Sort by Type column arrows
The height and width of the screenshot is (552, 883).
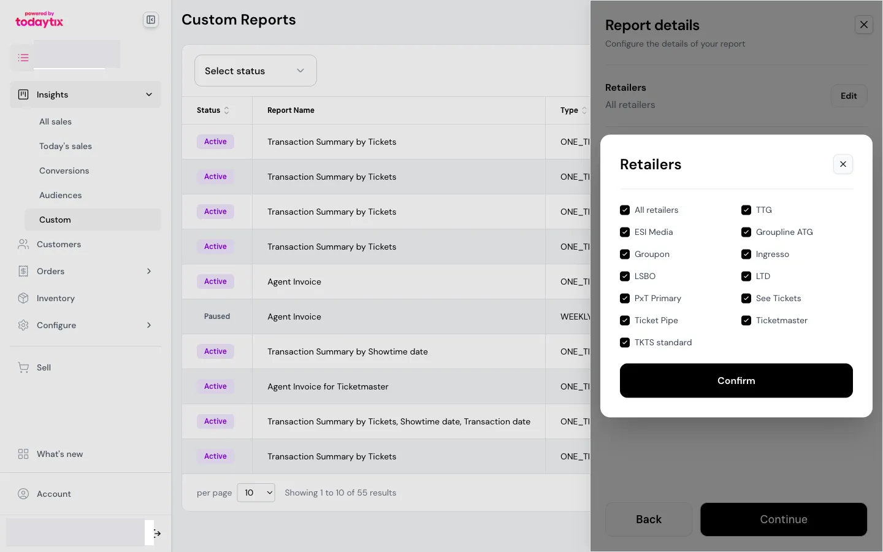[584, 110]
